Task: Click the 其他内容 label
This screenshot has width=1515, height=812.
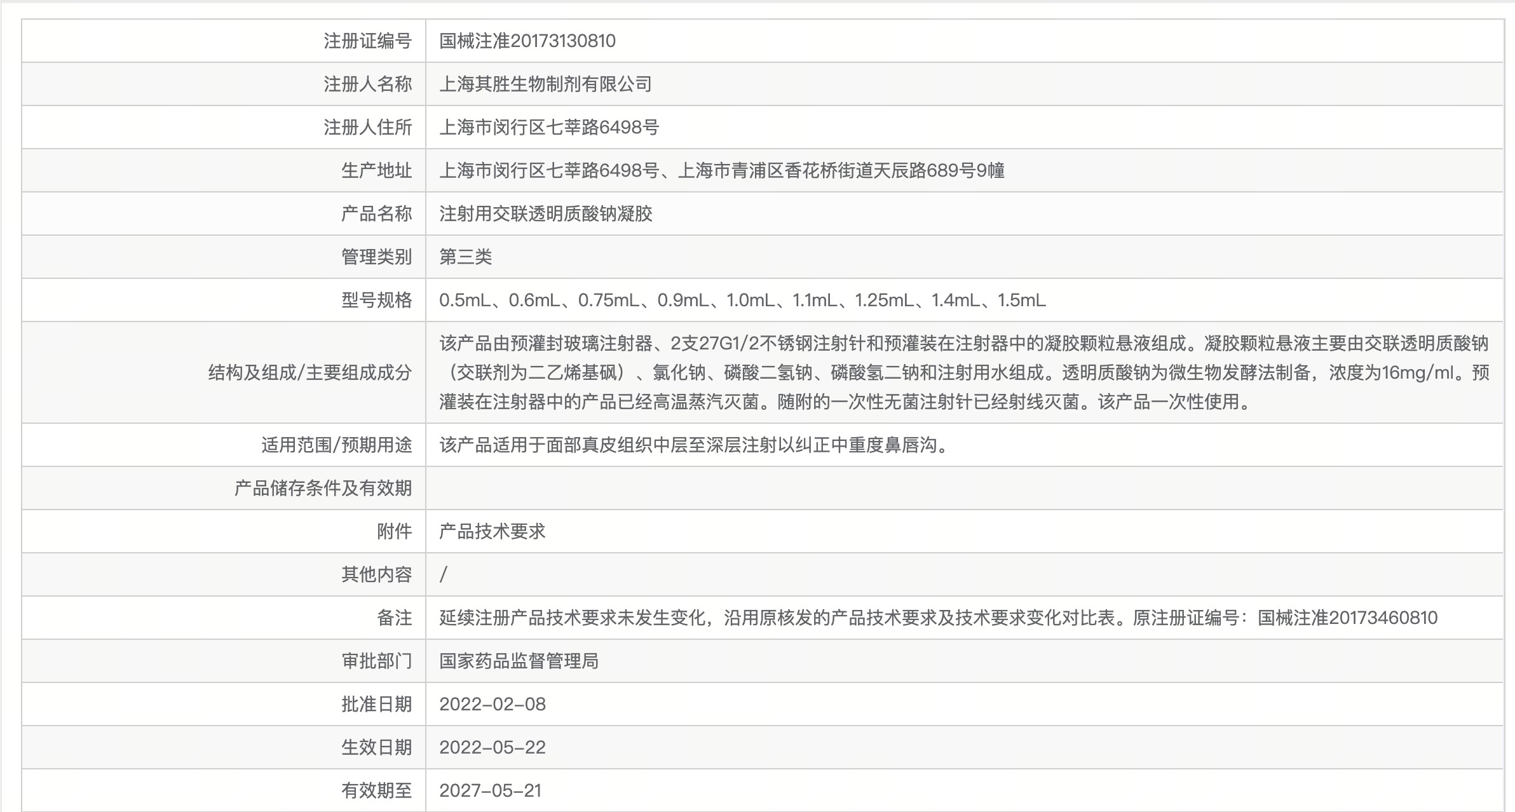Action: 376,574
